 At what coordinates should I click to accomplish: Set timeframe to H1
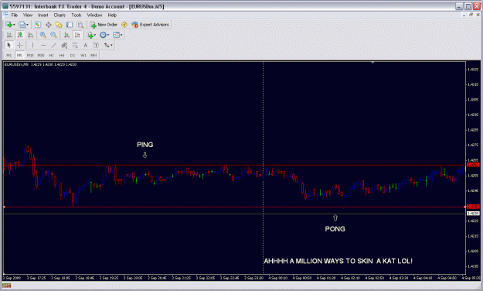pos(52,55)
